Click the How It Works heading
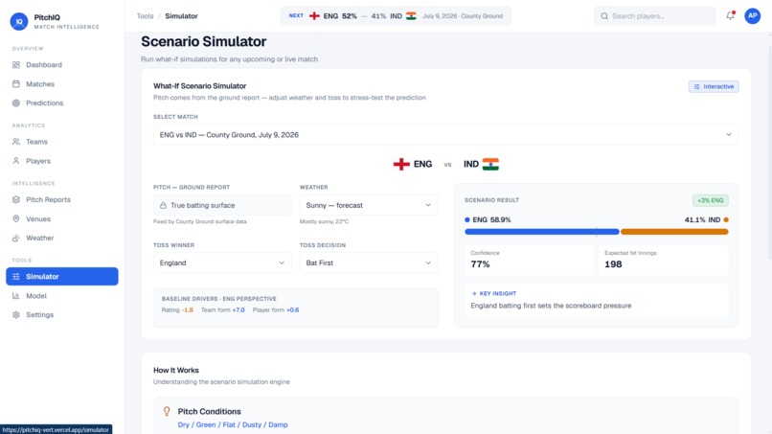This screenshot has height=434, width=772. pos(176,370)
